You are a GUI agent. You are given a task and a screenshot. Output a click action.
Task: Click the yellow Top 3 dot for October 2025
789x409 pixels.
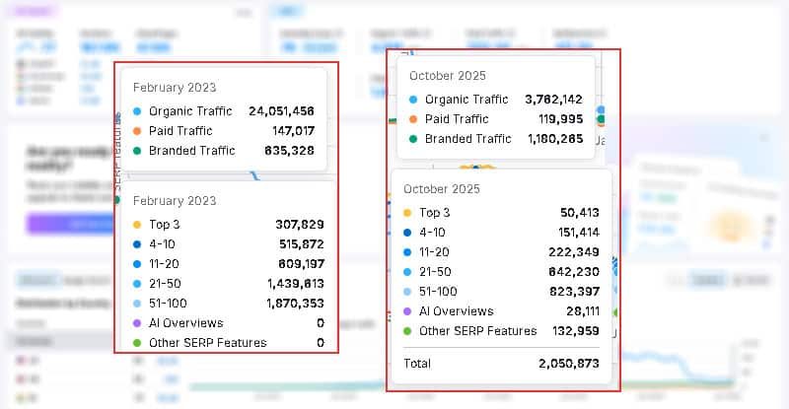tap(407, 213)
